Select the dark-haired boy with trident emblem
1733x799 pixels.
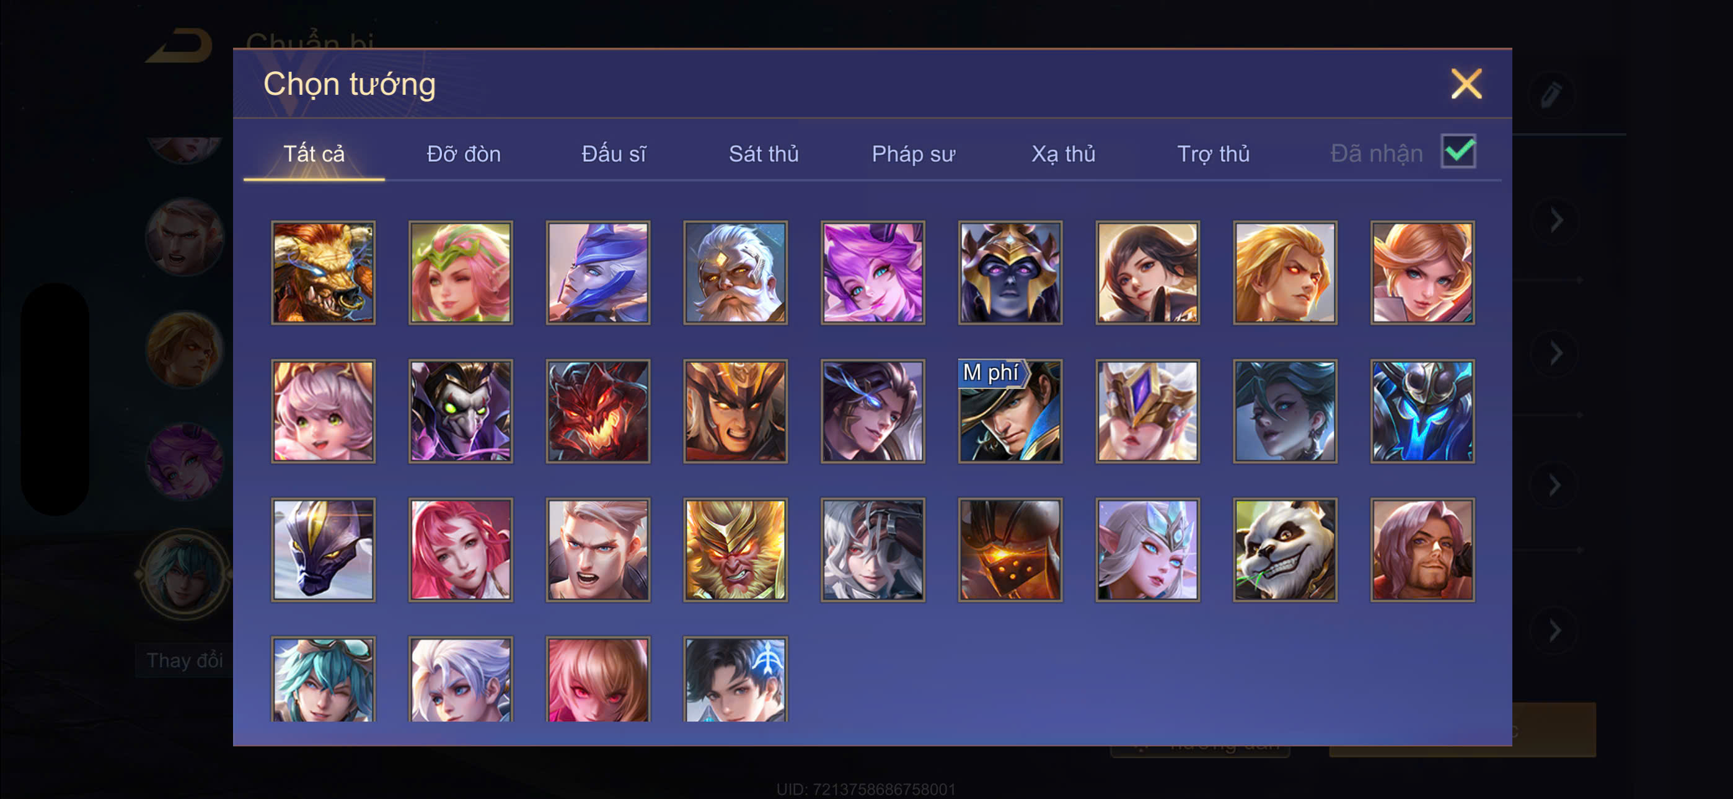[x=735, y=679]
